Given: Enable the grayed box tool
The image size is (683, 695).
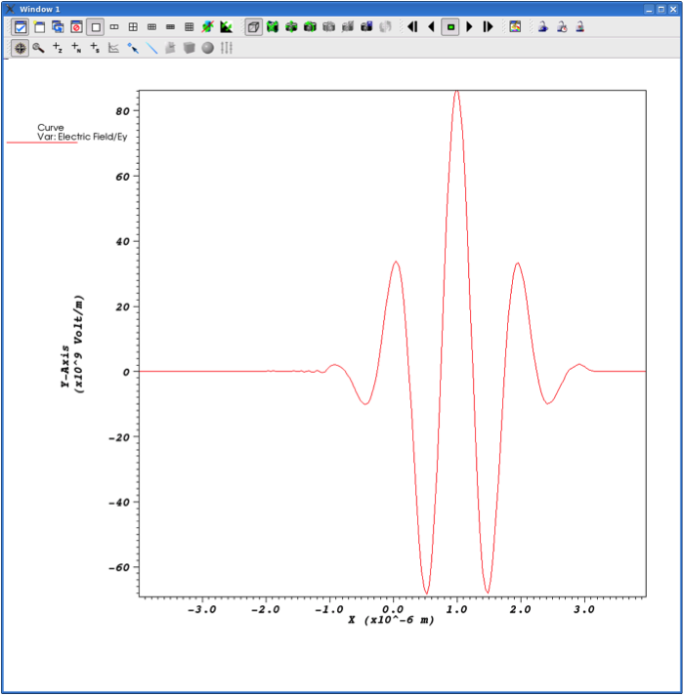Looking at the screenshot, I should (189, 48).
